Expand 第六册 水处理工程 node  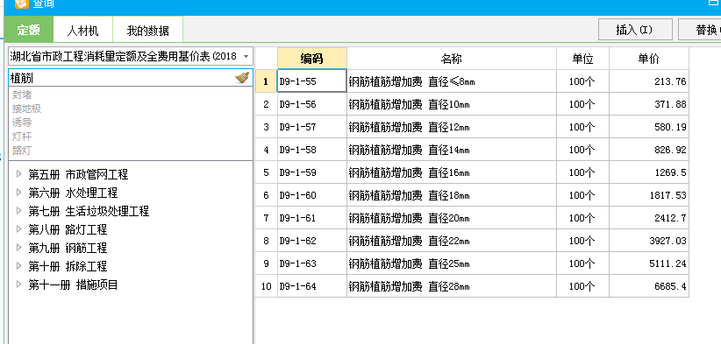pyautogui.click(x=18, y=193)
